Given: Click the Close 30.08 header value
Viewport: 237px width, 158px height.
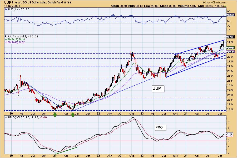Looking at the screenshot, I should [168, 6].
